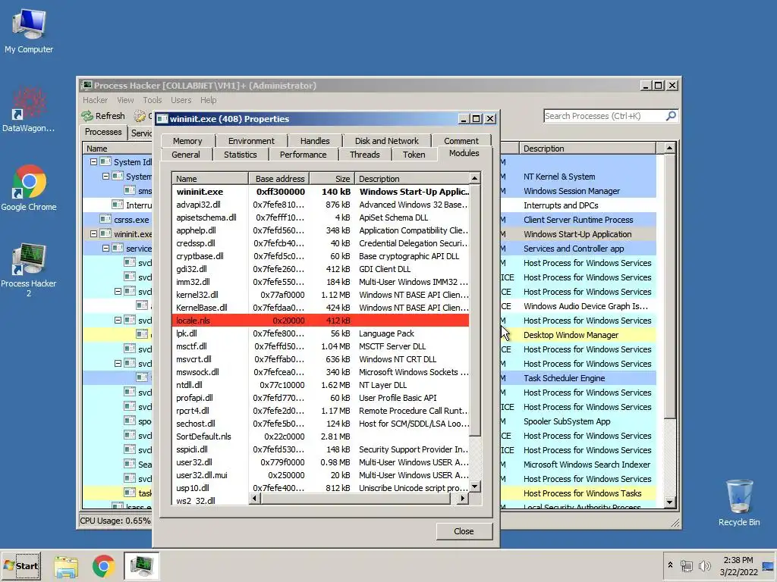Screen dimensions: 777x582
Task: Open My Computer desktop icon
Action: pyautogui.click(x=29, y=30)
